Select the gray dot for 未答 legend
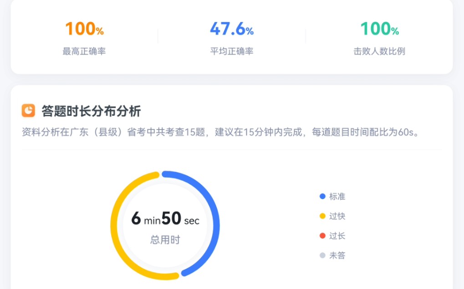 [x=323, y=255]
